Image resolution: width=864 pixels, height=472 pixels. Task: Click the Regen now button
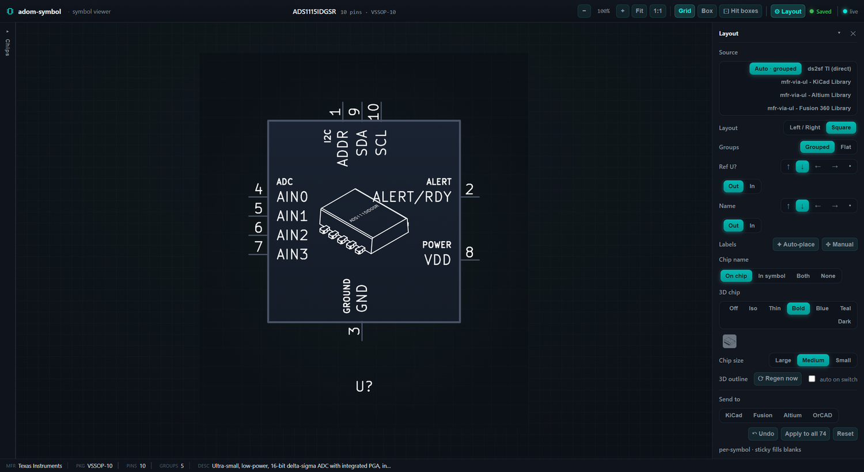(x=778, y=379)
